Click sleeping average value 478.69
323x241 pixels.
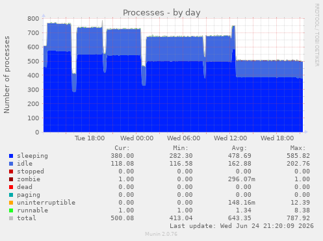click(240, 156)
